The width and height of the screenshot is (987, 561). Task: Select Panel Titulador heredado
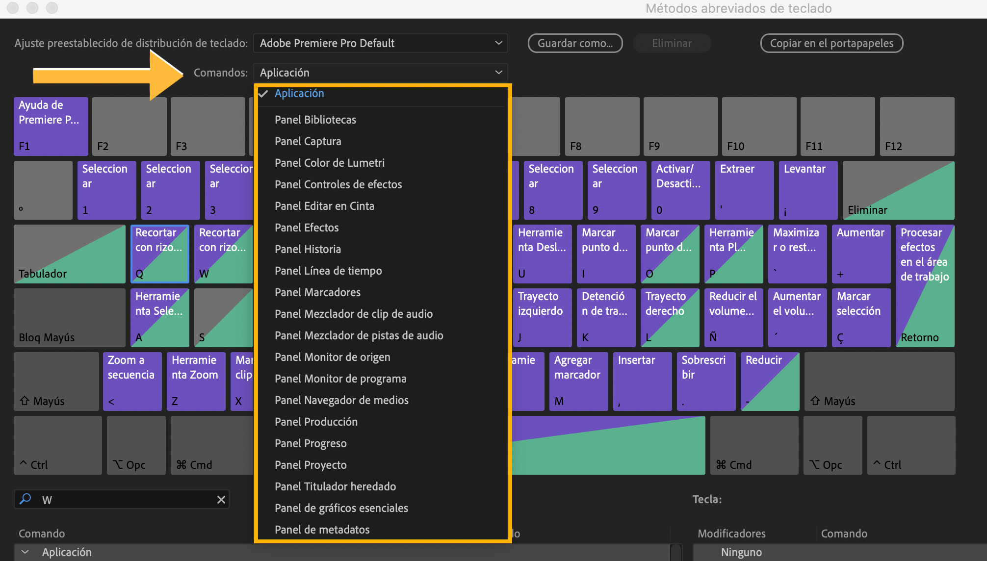[336, 486]
